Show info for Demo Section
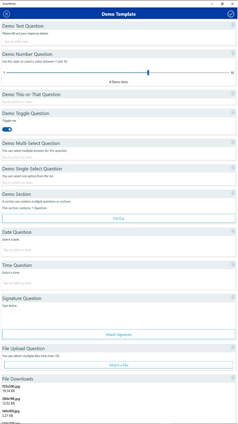Screen dimensions: 238x424 pyautogui.click(x=233, y=193)
